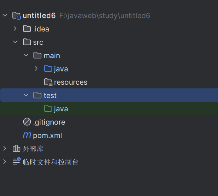Click the green test java folder icon
Screen dimensions: 218x196
coord(48,108)
